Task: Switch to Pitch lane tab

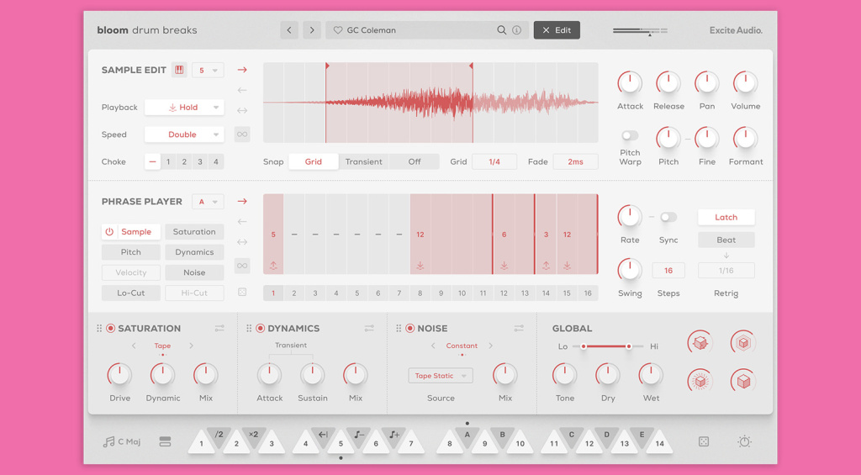Action: (x=130, y=252)
